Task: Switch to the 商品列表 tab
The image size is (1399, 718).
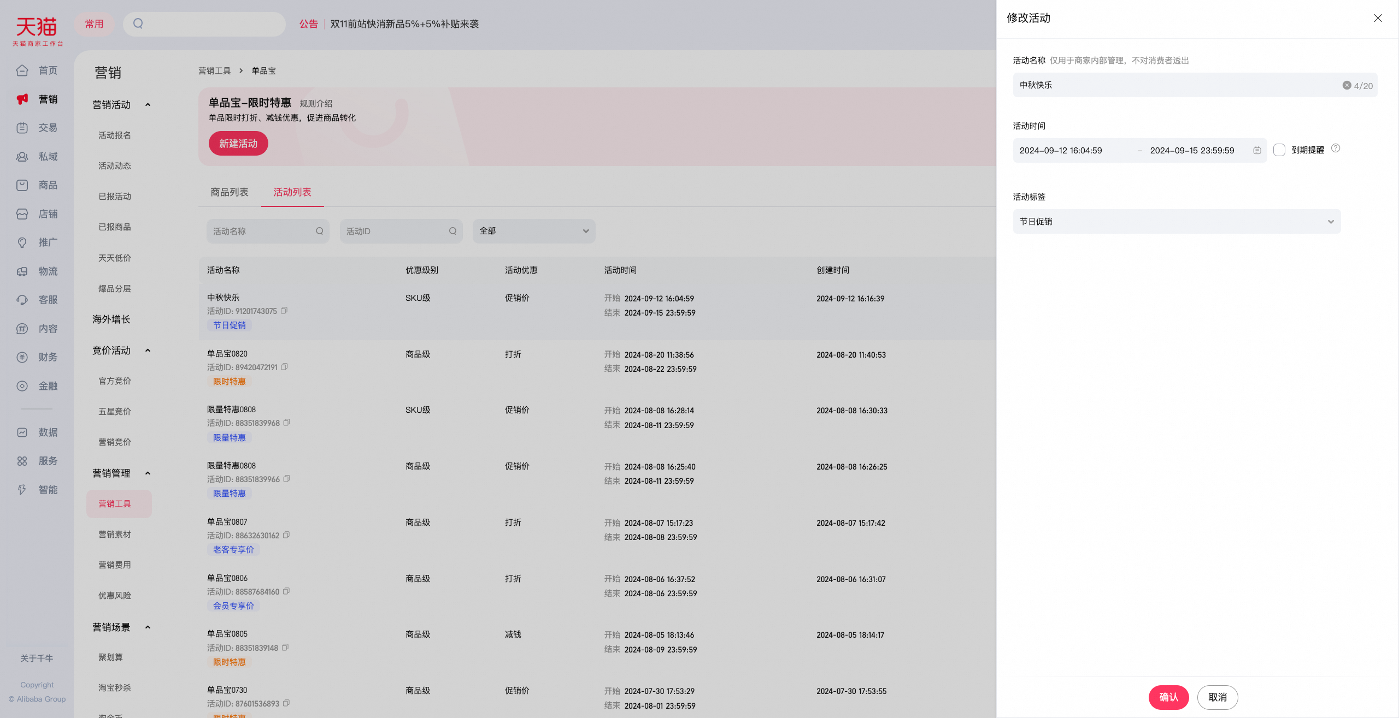Action: click(230, 192)
